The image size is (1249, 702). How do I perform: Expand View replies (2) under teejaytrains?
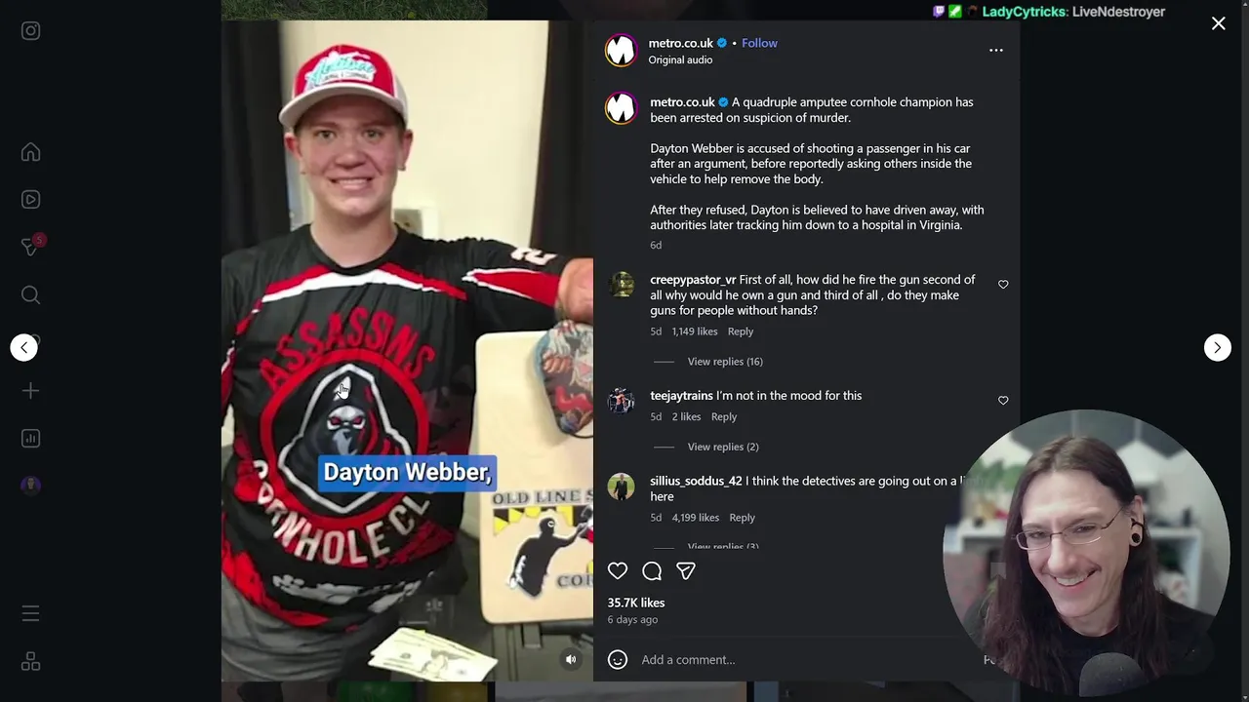click(723, 447)
